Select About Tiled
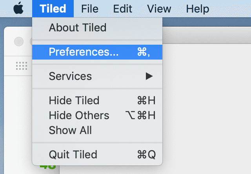This screenshot has height=174, width=251. [77, 28]
